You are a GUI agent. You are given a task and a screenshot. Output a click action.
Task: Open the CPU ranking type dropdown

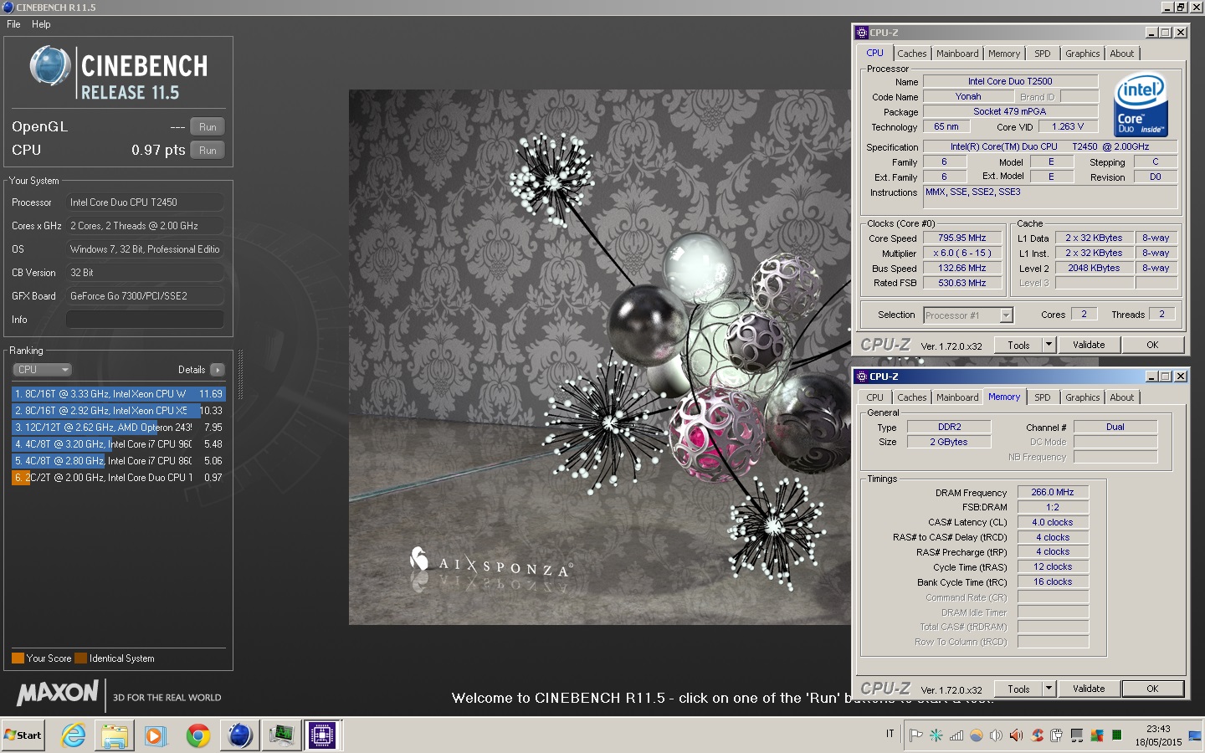coord(42,369)
